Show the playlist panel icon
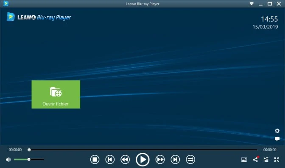285x168 pixels. [x=266, y=160]
